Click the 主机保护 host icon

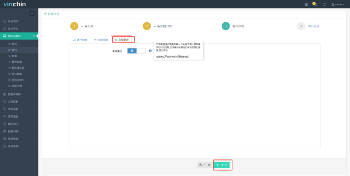pos(5,109)
